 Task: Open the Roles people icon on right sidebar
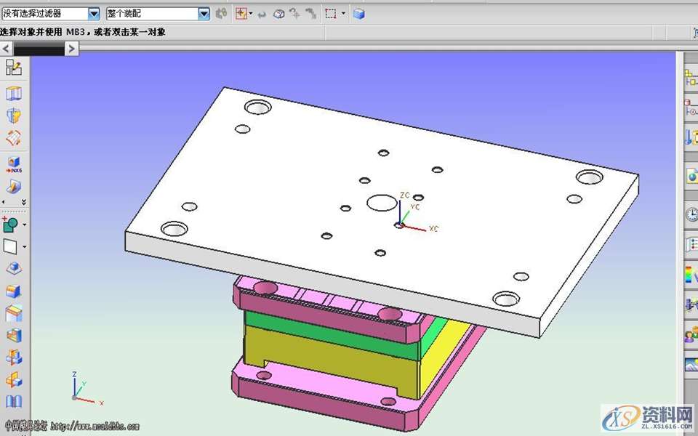point(691,335)
